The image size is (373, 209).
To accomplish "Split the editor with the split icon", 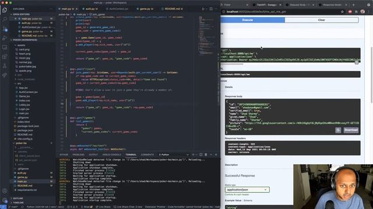I will (x=211, y=9).
